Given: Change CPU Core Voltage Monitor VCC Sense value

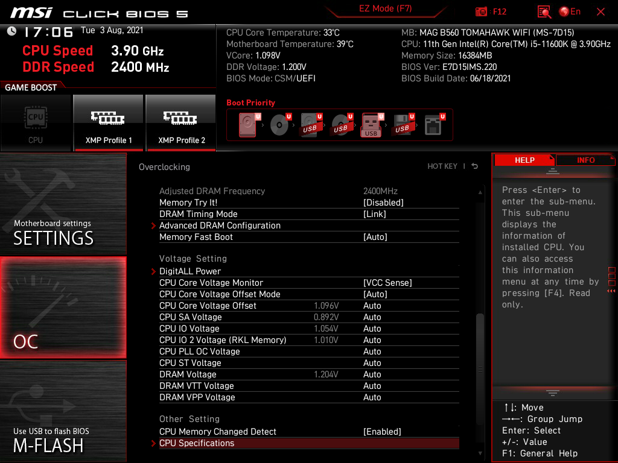Looking at the screenshot, I should (x=387, y=283).
